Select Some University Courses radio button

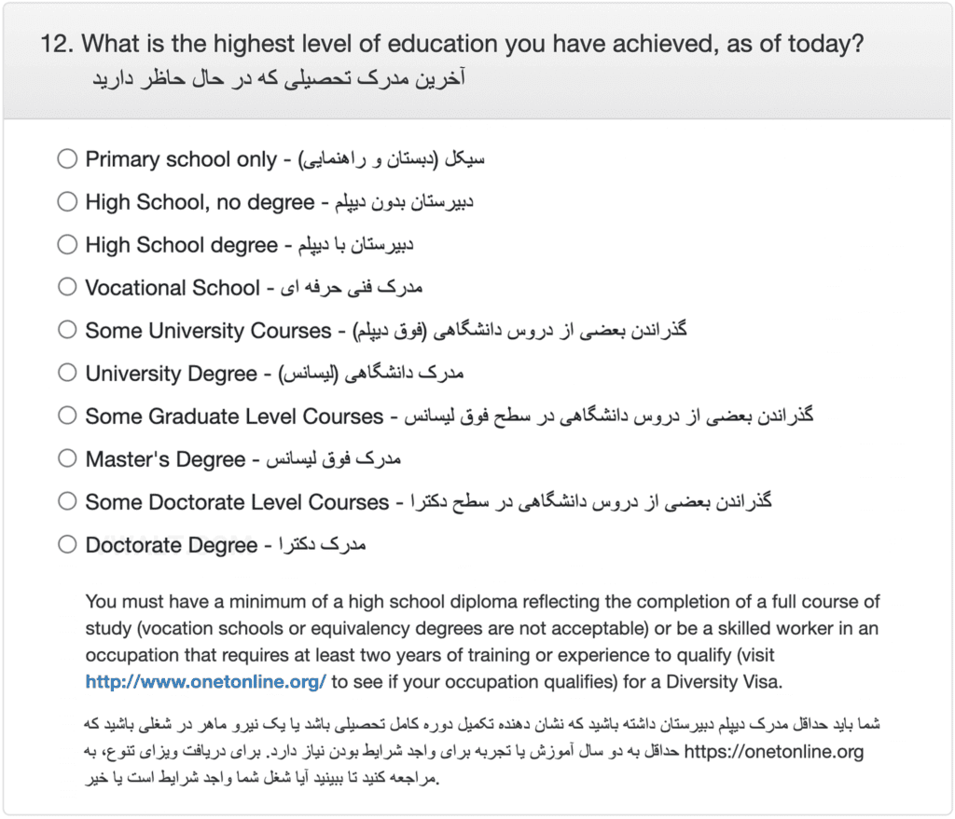point(67,330)
